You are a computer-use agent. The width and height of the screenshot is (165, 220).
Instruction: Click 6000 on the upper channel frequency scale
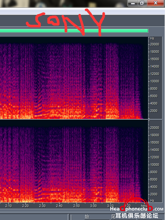pos(154,96)
